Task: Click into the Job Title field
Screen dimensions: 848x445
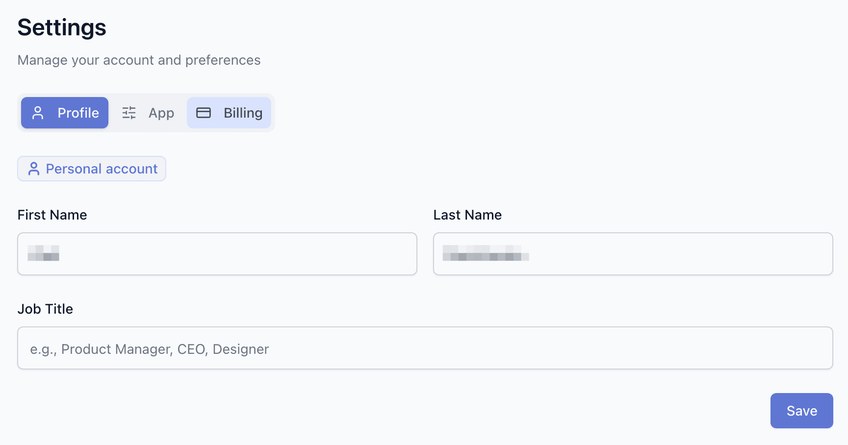Action: pos(425,348)
